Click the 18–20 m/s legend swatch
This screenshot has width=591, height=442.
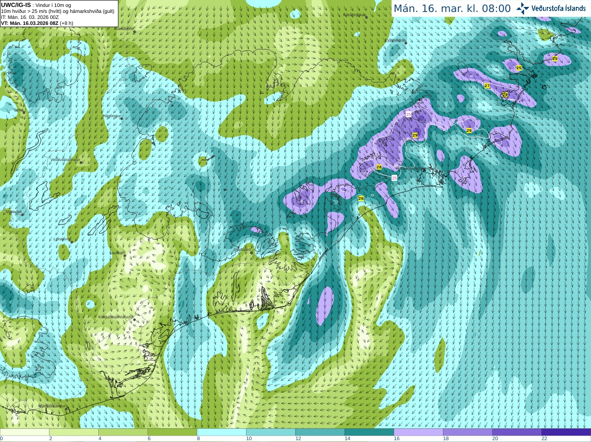tap(468, 432)
